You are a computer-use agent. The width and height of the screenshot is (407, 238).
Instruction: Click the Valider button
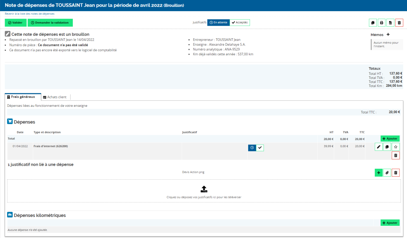coord(15,23)
